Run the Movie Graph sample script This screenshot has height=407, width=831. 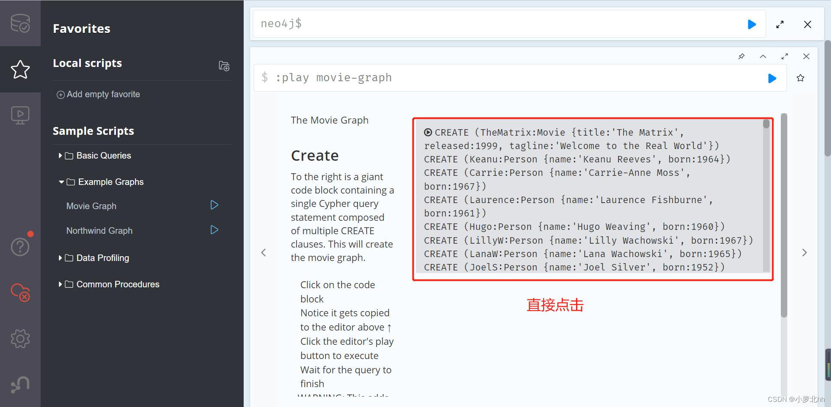tap(214, 205)
